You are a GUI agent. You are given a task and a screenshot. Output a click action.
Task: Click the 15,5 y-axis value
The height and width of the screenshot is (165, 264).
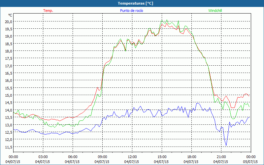click(8, 88)
